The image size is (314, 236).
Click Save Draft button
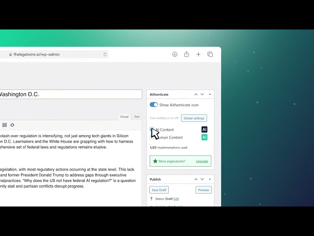tap(159, 190)
